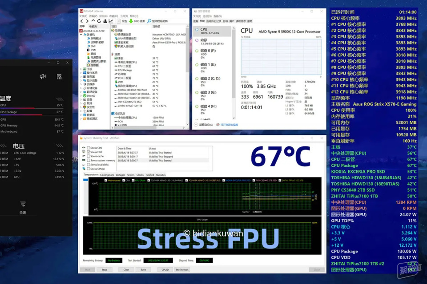Expand 性能测试 node in AIDA64 tree

pos(81,118)
